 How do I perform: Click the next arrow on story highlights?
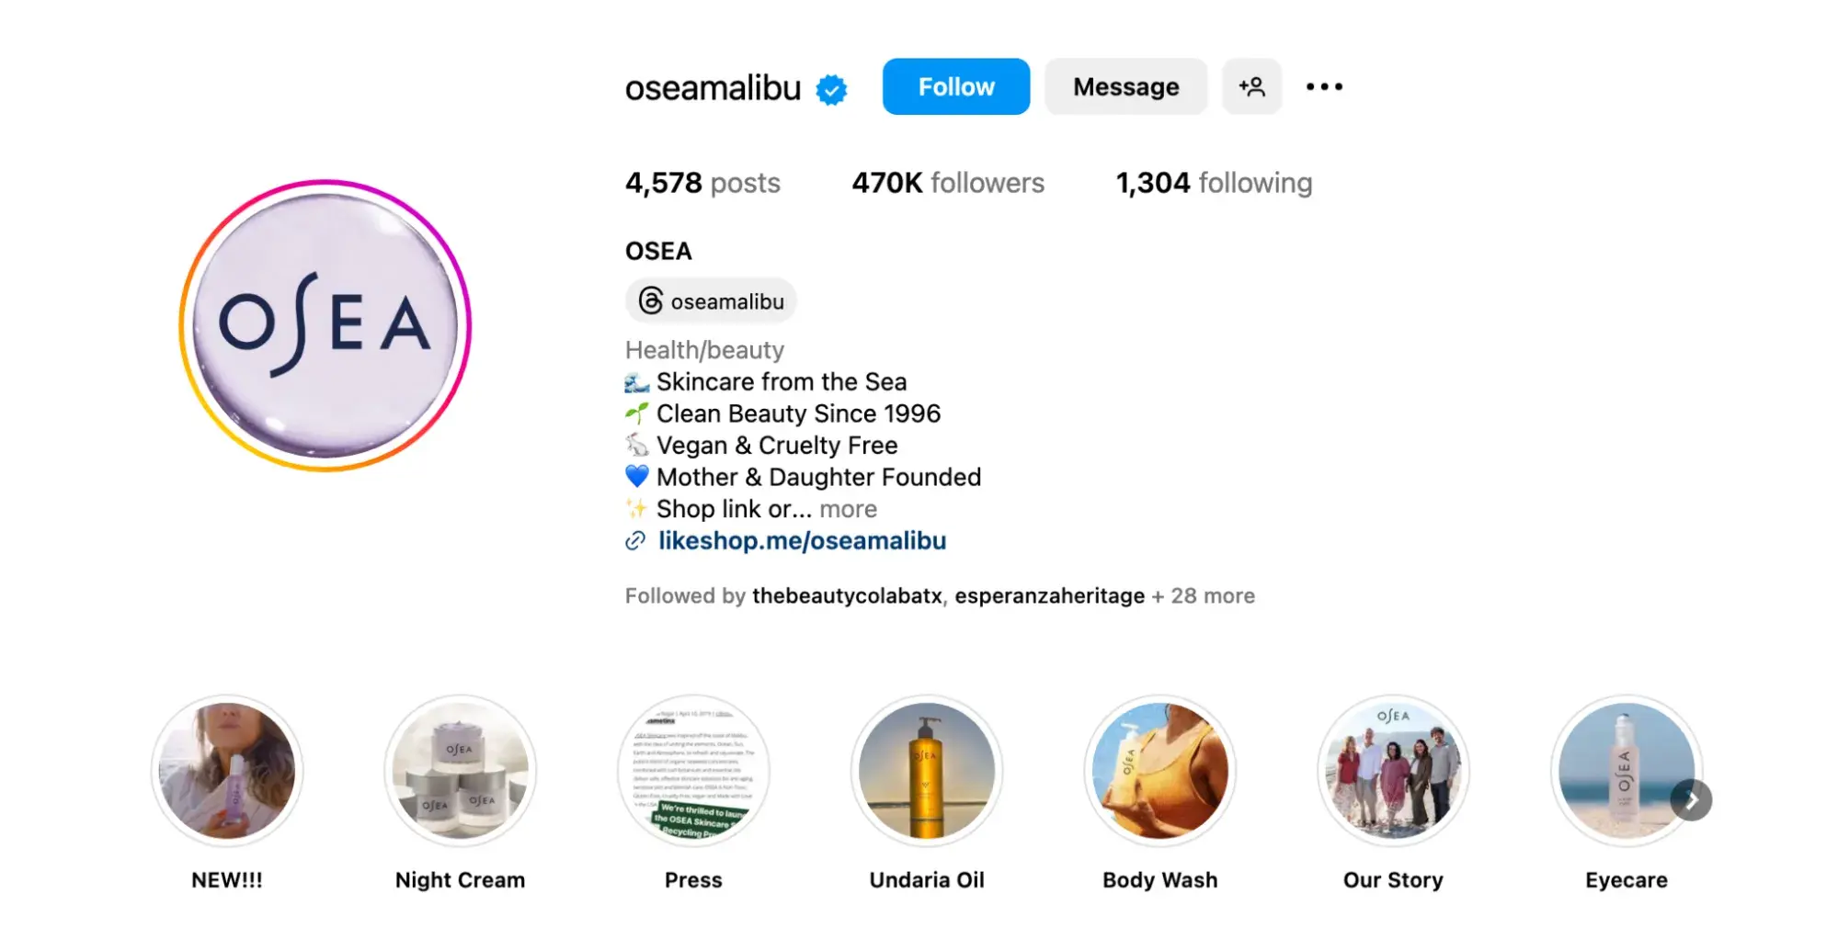1690,800
